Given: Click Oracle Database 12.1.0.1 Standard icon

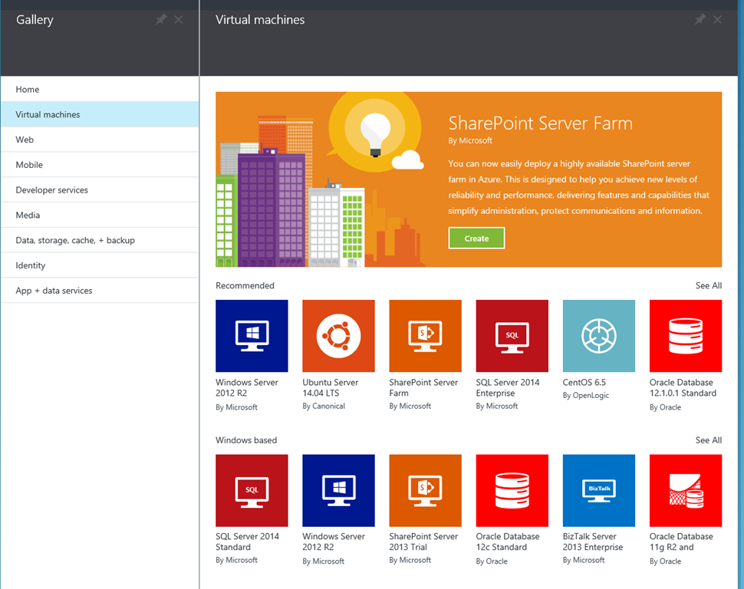Looking at the screenshot, I should (x=685, y=336).
